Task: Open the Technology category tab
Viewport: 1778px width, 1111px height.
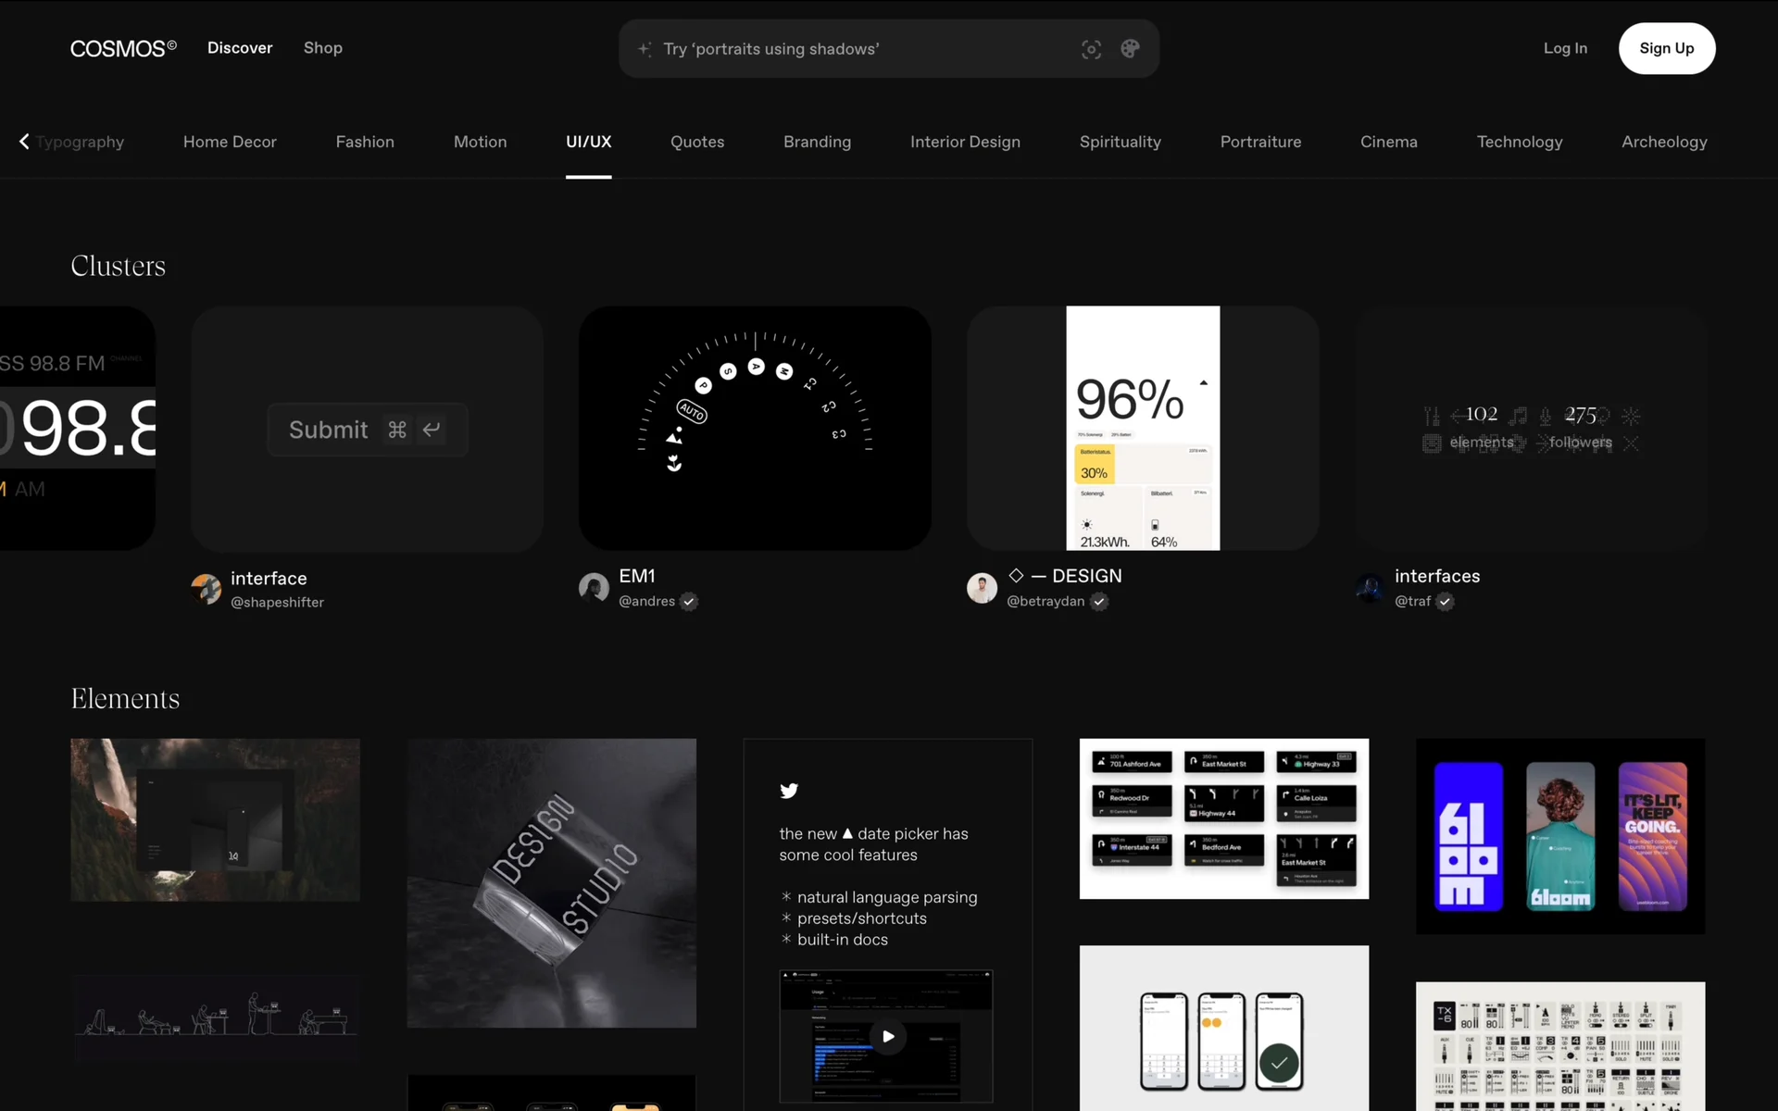Action: 1519,142
